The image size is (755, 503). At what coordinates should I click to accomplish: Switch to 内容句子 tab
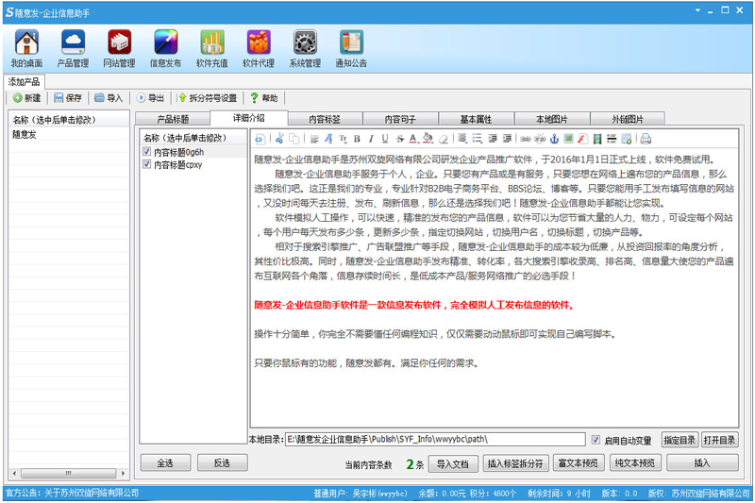[x=400, y=119]
